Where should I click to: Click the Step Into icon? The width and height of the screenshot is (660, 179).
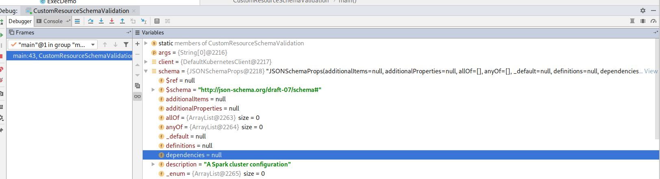coord(101,21)
